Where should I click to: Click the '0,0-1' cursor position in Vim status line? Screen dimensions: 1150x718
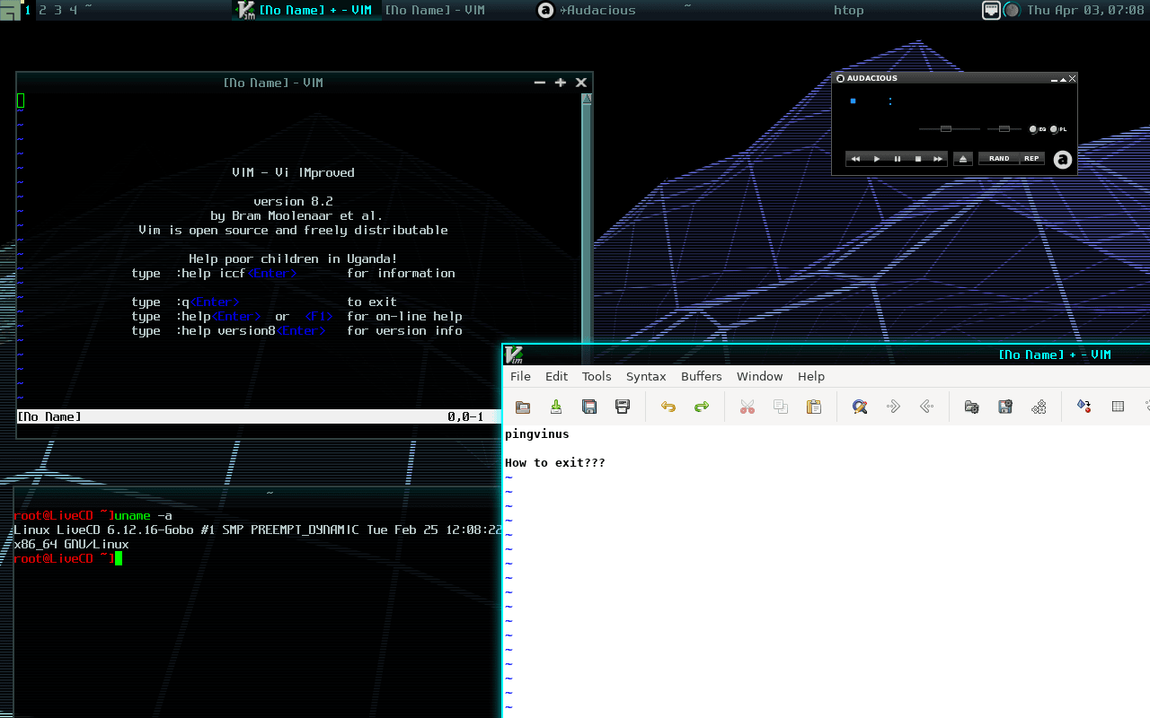pyautogui.click(x=465, y=416)
